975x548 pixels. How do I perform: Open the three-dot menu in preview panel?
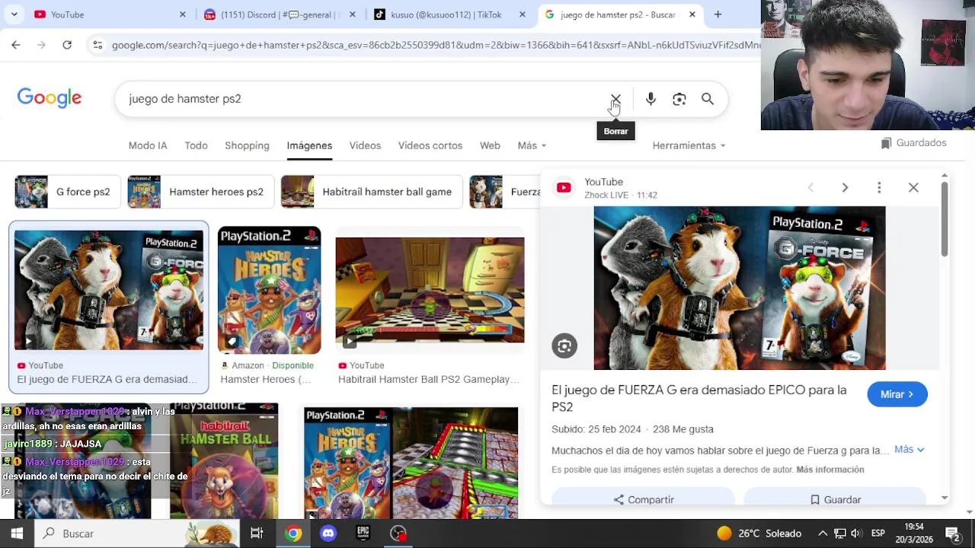[x=879, y=187]
